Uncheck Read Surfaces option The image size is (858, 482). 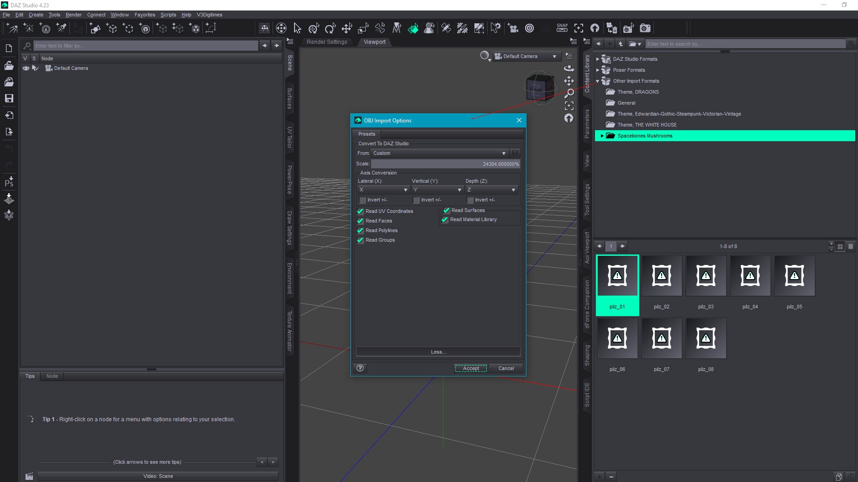click(x=447, y=211)
